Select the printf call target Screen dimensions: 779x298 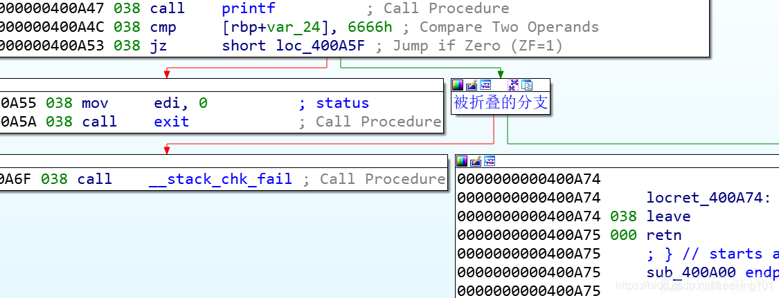pyautogui.click(x=249, y=8)
